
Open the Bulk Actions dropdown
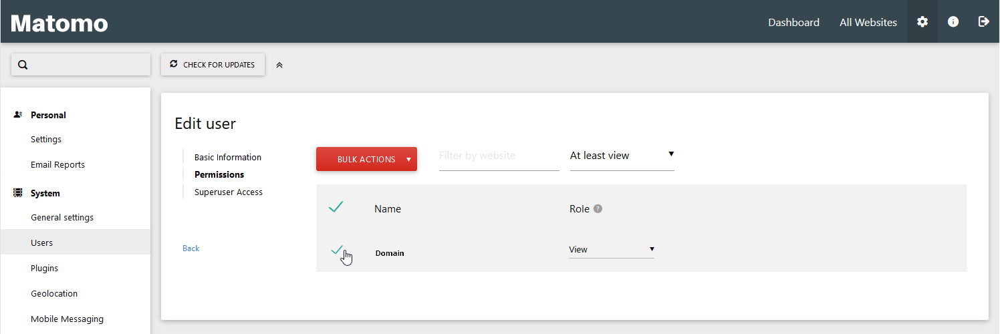pyautogui.click(x=366, y=159)
